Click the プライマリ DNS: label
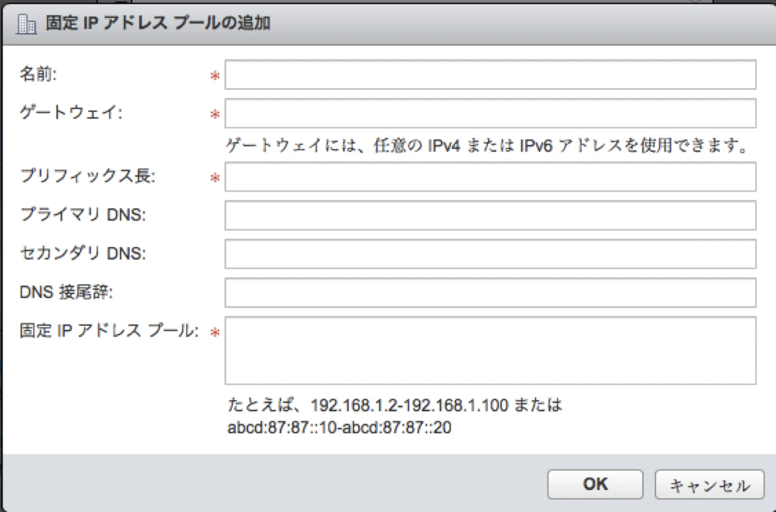The image size is (776, 512). [x=83, y=215]
